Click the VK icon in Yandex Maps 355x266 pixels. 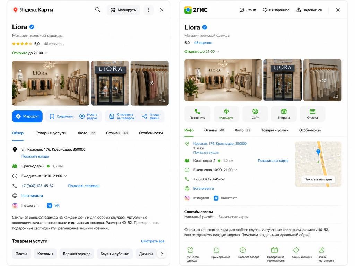[49, 205]
